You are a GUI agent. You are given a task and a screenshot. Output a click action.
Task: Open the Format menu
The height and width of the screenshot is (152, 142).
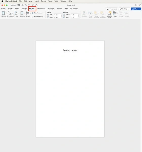44,1
